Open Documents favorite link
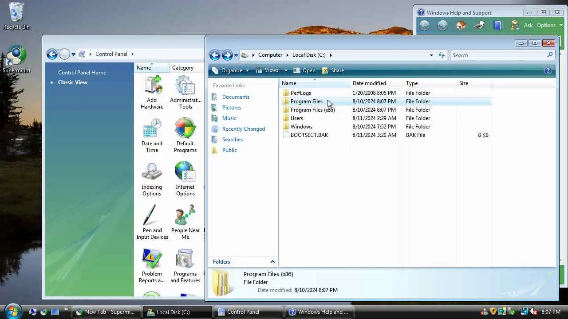This screenshot has height=319, width=568. point(236,97)
